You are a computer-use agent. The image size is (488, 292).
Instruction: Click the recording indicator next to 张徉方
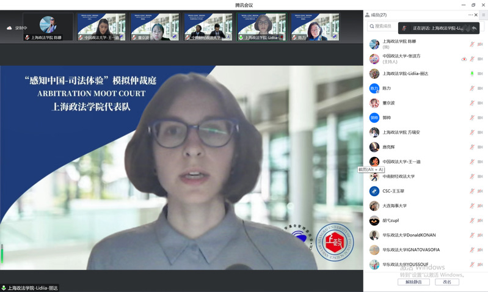[464, 59]
